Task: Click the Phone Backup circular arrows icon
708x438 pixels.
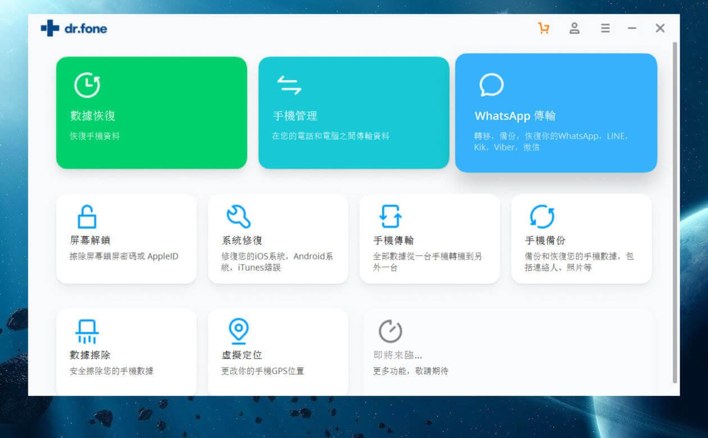Action: 542,216
